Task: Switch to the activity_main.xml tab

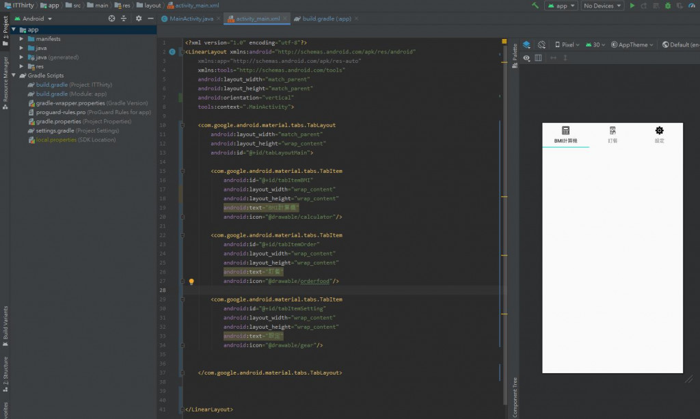Action: [x=258, y=18]
